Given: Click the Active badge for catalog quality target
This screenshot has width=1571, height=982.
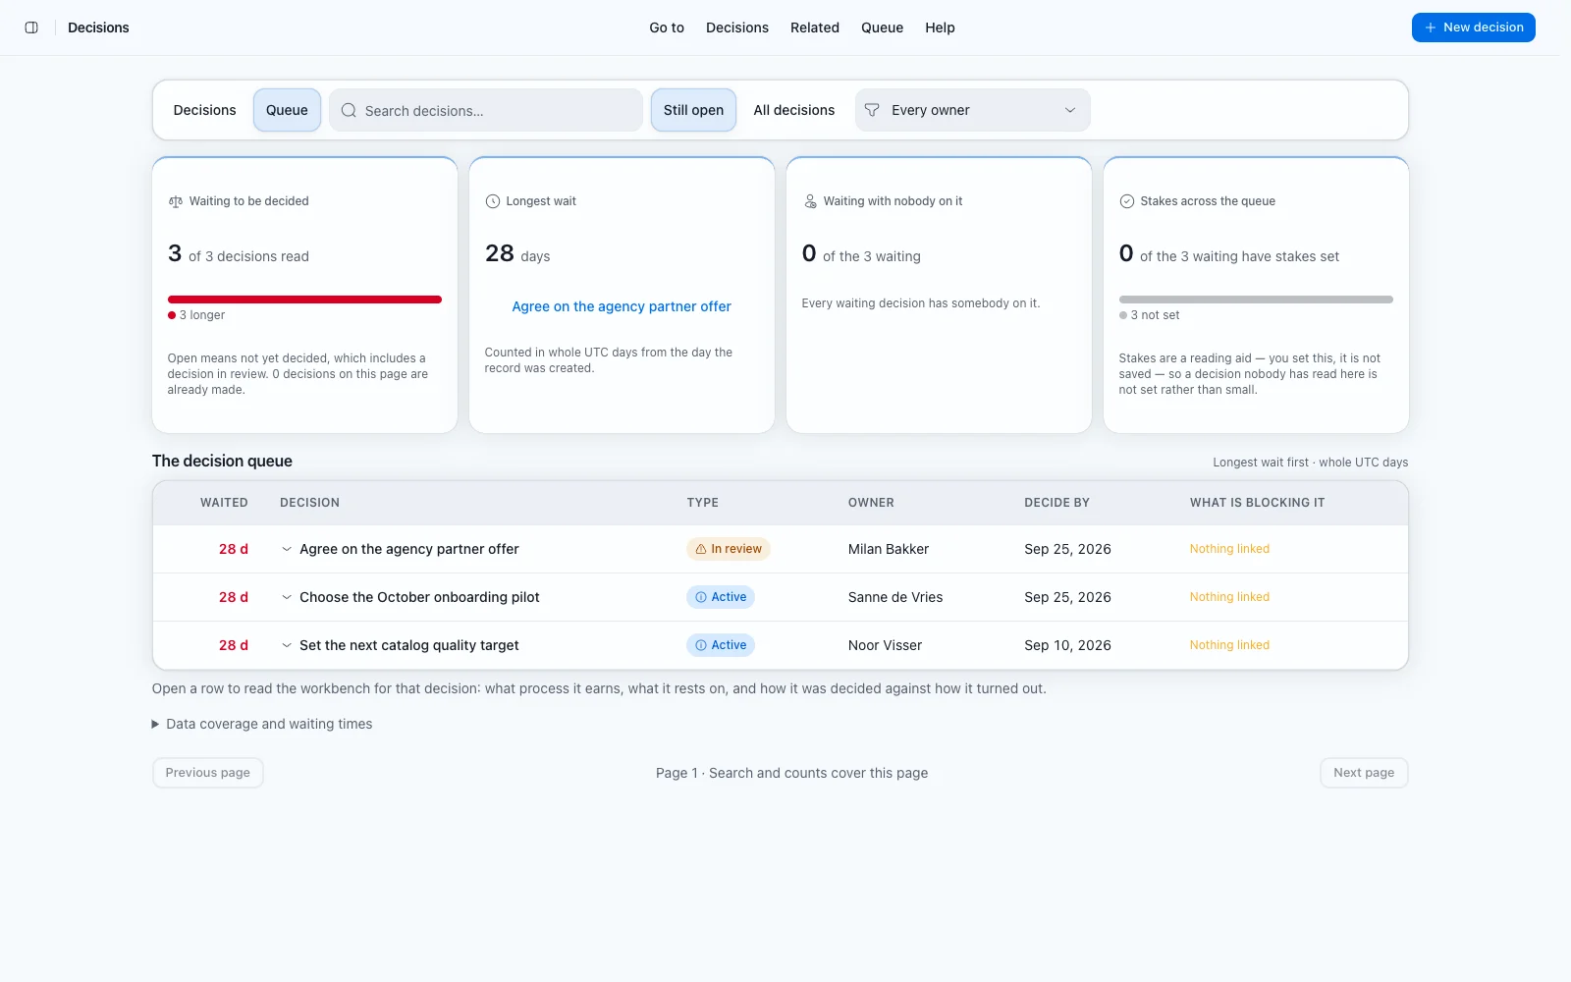Looking at the screenshot, I should pyautogui.click(x=721, y=645).
